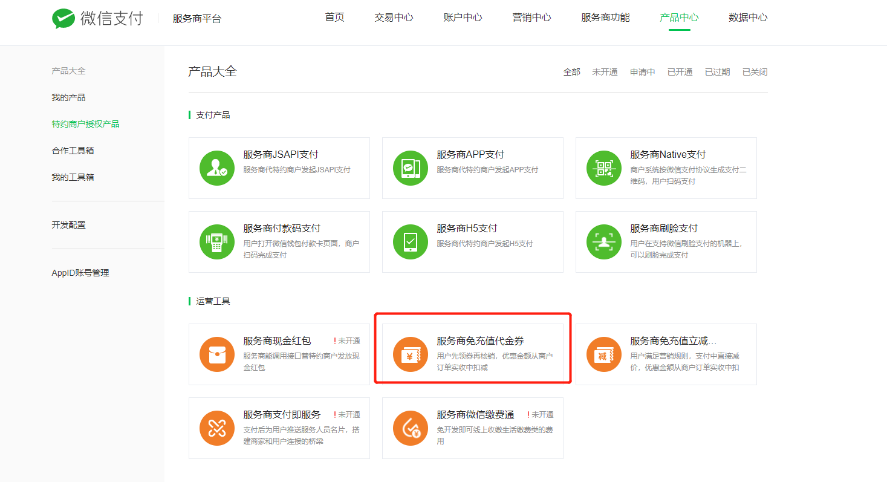887x482 pixels.
Task: Click the 服务商免充值代金券 coupon icon
Action: (411, 354)
